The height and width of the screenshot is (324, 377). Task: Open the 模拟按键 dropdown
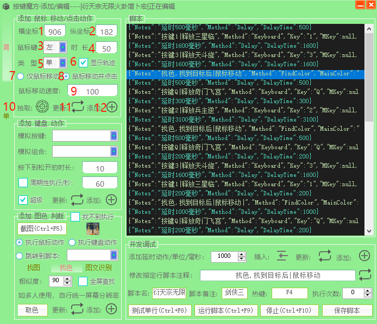pyautogui.click(x=114, y=136)
